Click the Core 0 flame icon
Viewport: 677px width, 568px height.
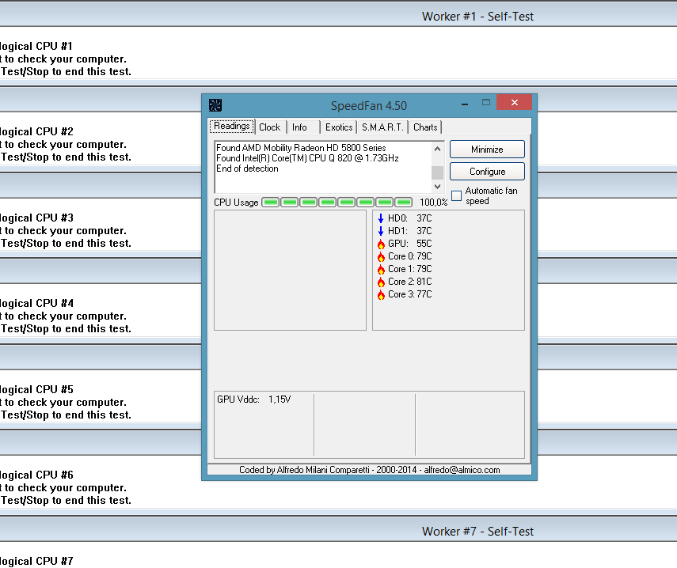coord(381,256)
